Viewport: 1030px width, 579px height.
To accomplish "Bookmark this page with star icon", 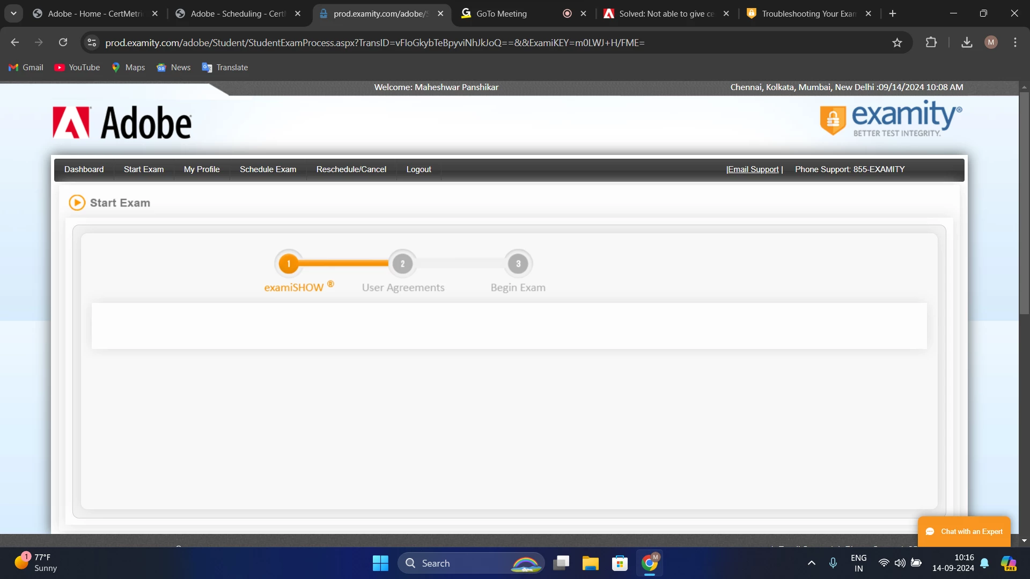I will [x=897, y=42].
